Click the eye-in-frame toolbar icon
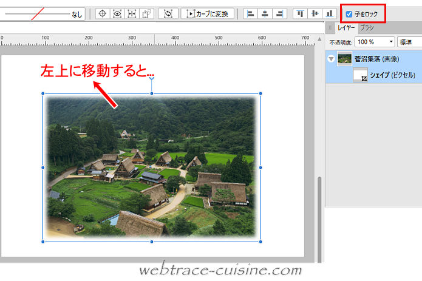 pyautogui.click(x=116, y=13)
